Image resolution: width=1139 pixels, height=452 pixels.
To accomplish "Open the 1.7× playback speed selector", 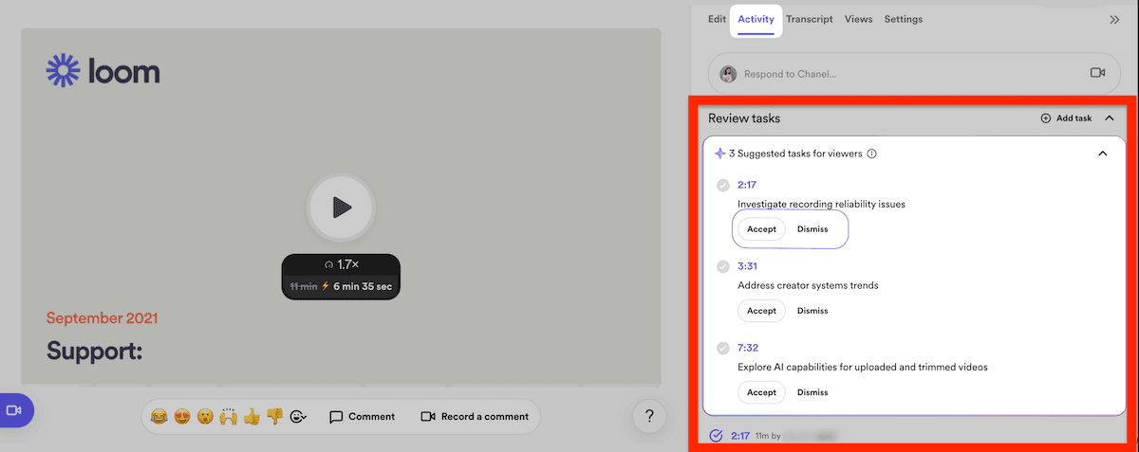I will coord(341,265).
